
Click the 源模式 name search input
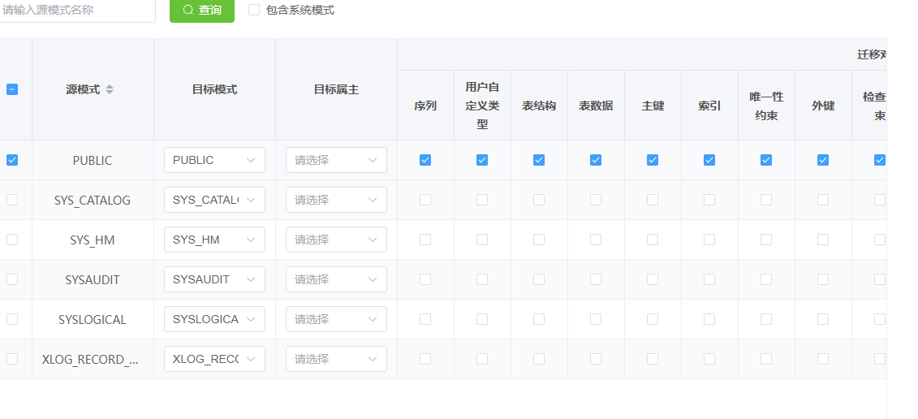75,10
